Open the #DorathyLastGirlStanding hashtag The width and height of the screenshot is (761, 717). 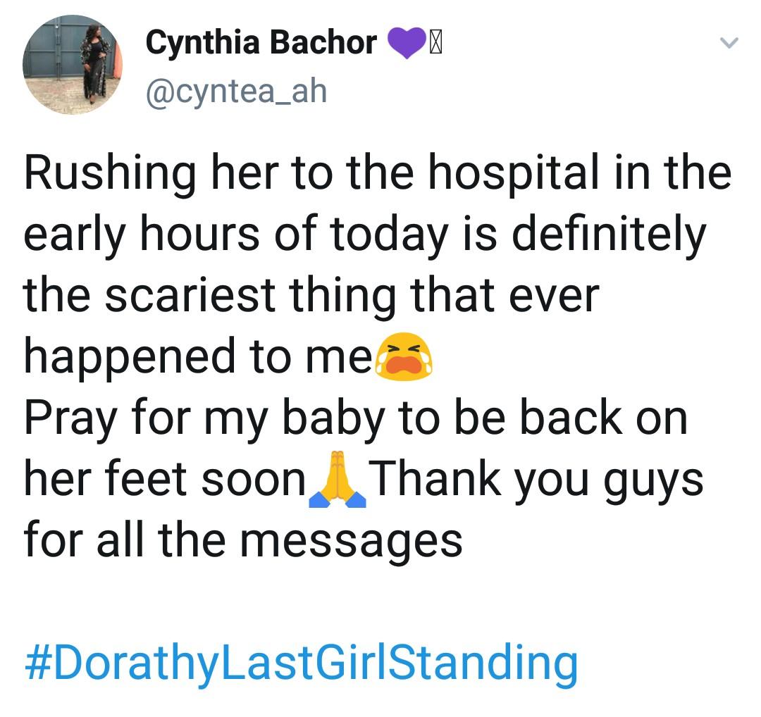point(301,662)
